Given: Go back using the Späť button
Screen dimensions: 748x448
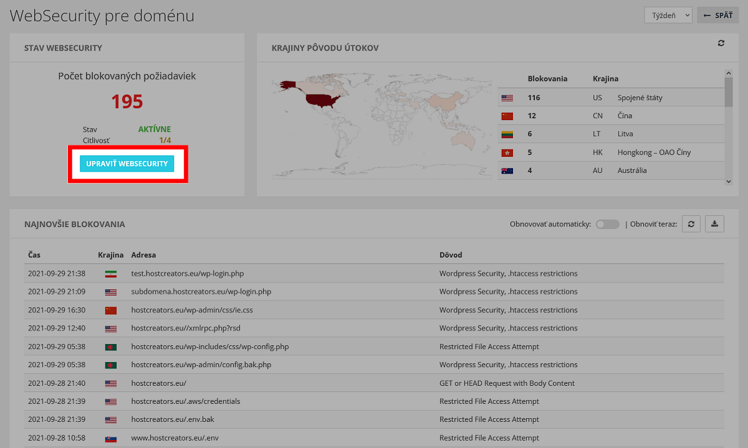Looking at the screenshot, I should pos(717,15).
